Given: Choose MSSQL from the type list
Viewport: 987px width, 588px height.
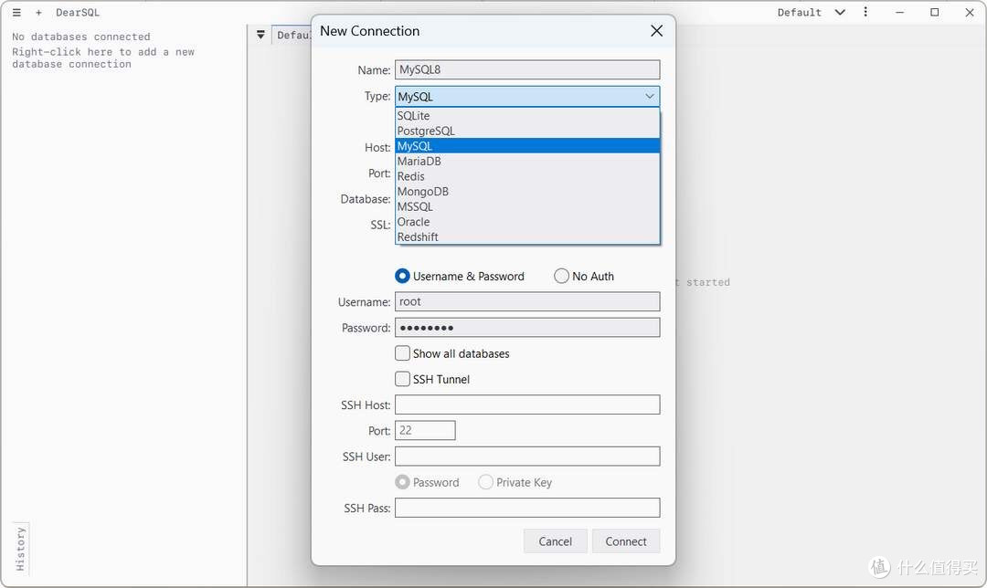Looking at the screenshot, I should point(527,206).
